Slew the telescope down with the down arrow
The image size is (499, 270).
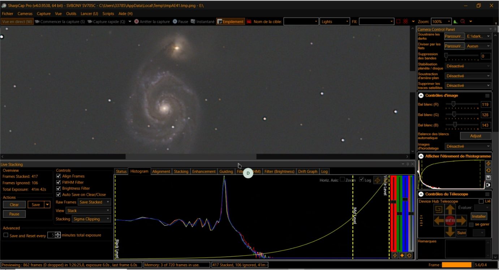450,231
